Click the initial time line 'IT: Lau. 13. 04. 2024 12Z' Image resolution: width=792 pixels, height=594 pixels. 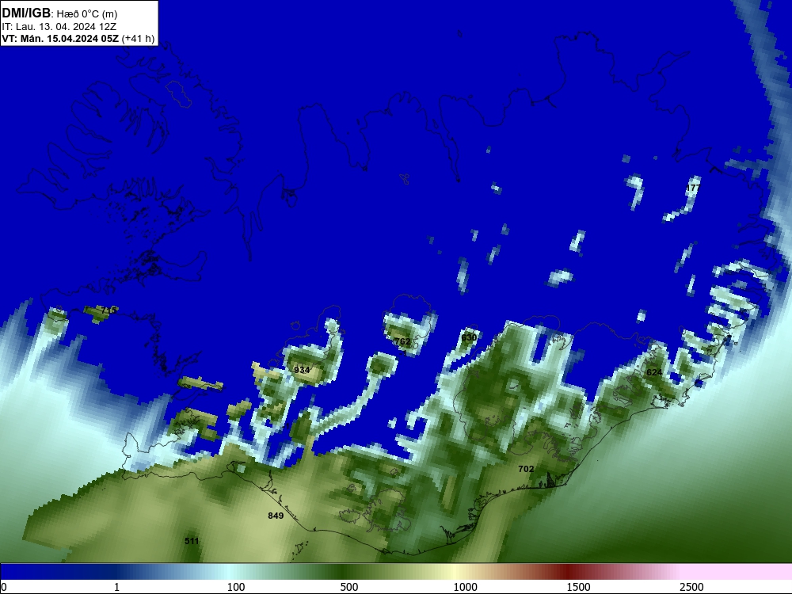click(x=59, y=27)
